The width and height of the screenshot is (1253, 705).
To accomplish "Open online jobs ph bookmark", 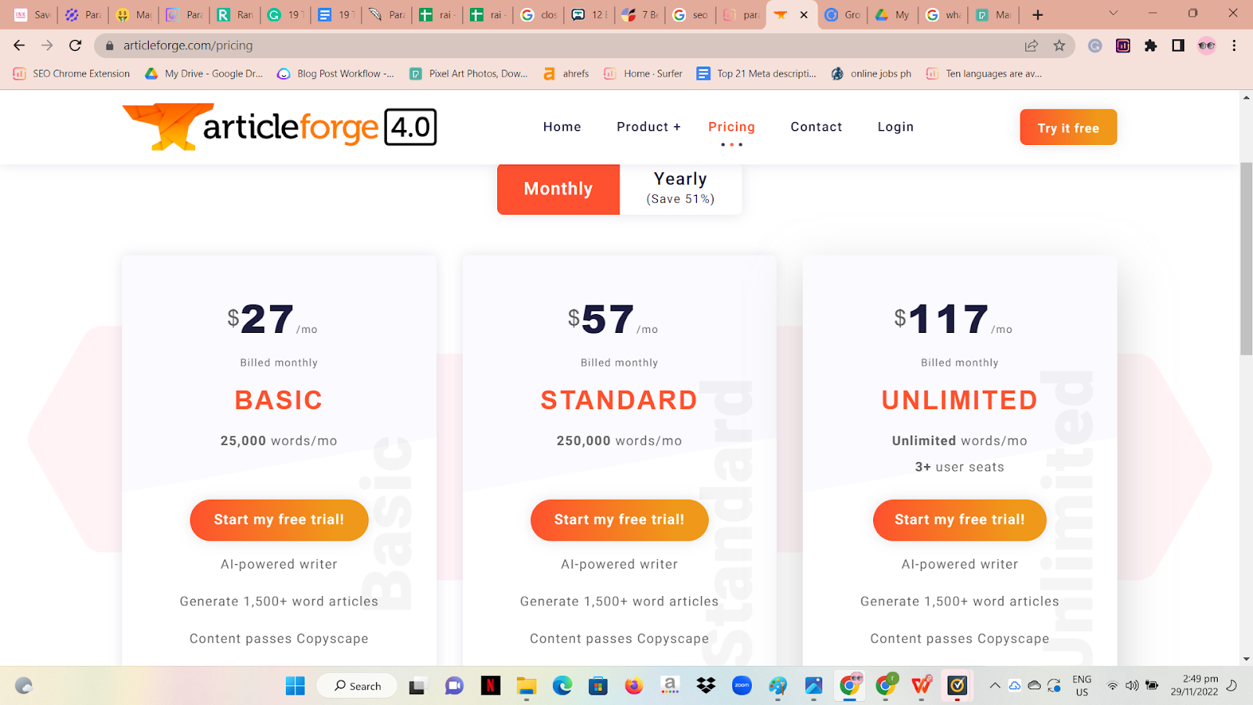I will click(x=872, y=74).
